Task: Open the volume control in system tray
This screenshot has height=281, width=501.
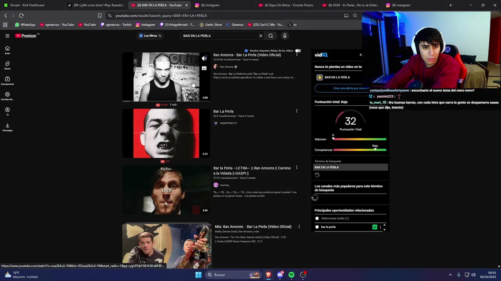Action: 473,275
